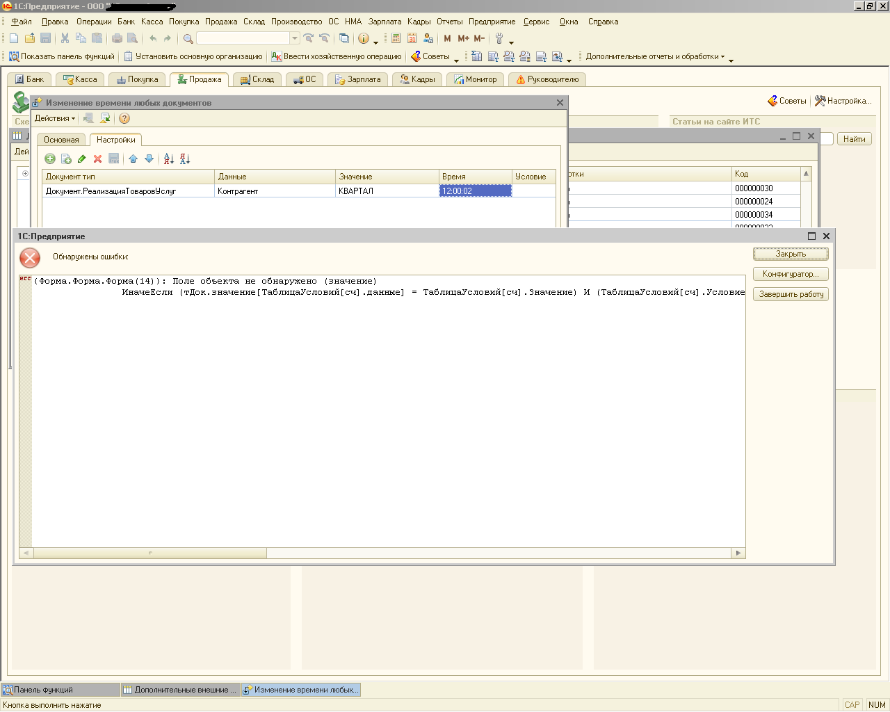Open the Зарплата menu
This screenshot has height=712, width=890.
tap(385, 22)
